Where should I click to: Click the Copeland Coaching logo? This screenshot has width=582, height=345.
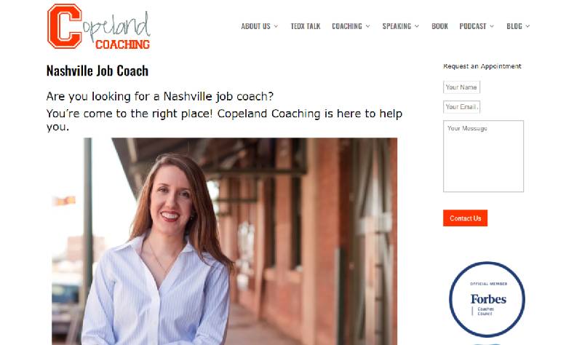click(99, 26)
